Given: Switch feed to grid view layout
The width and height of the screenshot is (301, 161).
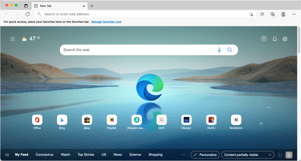Looking at the screenshot, I should (x=289, y=155).
